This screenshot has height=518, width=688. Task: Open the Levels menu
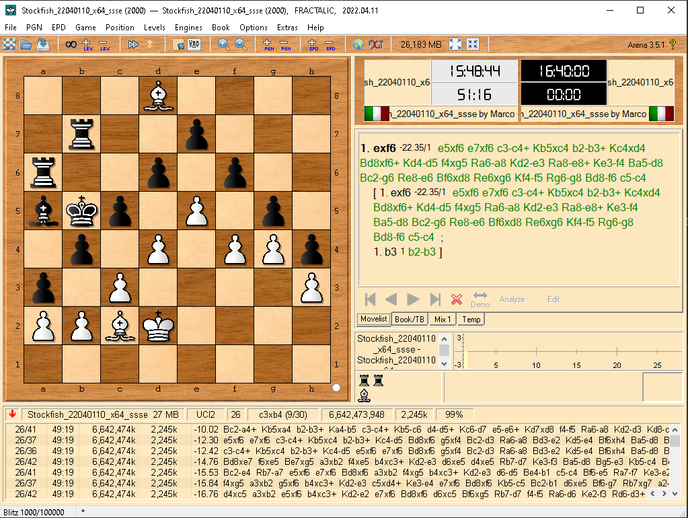pos(155,27)
